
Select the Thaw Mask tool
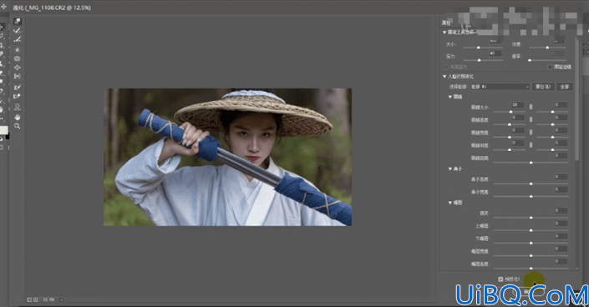click(18, 97)
